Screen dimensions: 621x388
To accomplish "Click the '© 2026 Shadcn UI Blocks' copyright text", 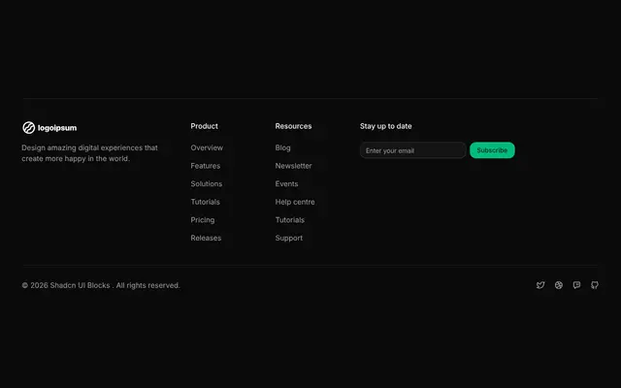I will pos(101,285).
